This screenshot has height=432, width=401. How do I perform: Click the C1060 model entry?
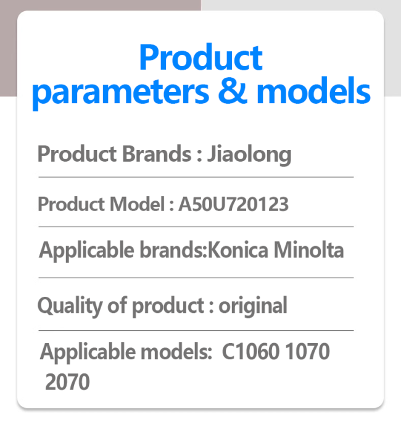point(250,352)
